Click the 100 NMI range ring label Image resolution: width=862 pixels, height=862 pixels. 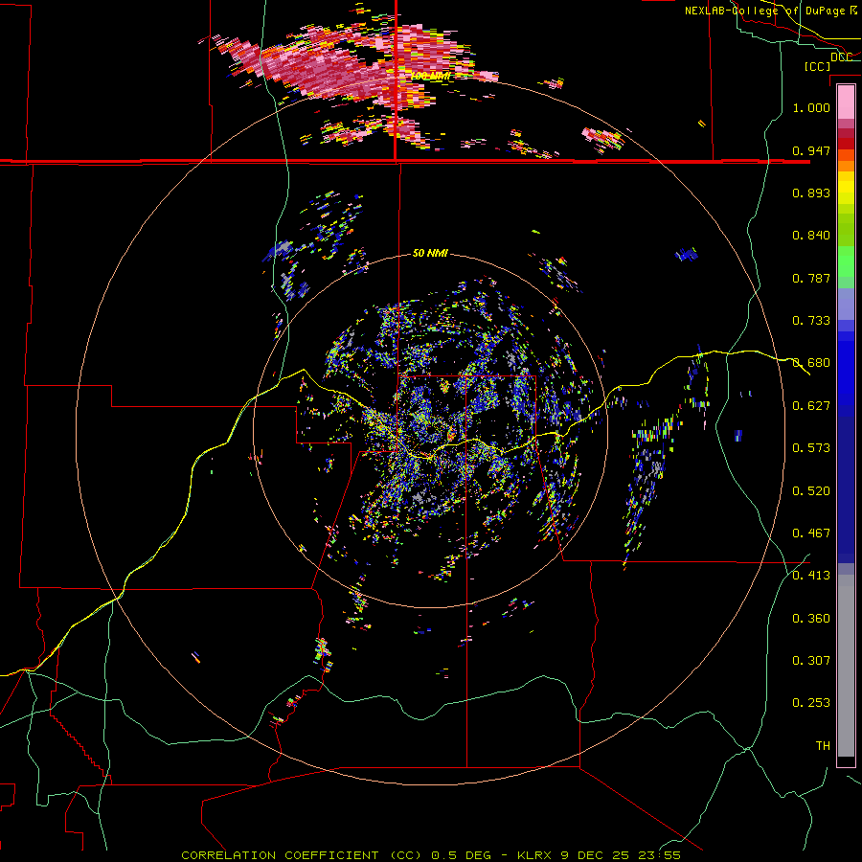click(430, 77)
